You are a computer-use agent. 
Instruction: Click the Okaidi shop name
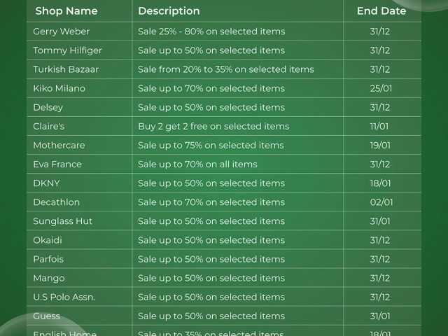coord(48,239)
